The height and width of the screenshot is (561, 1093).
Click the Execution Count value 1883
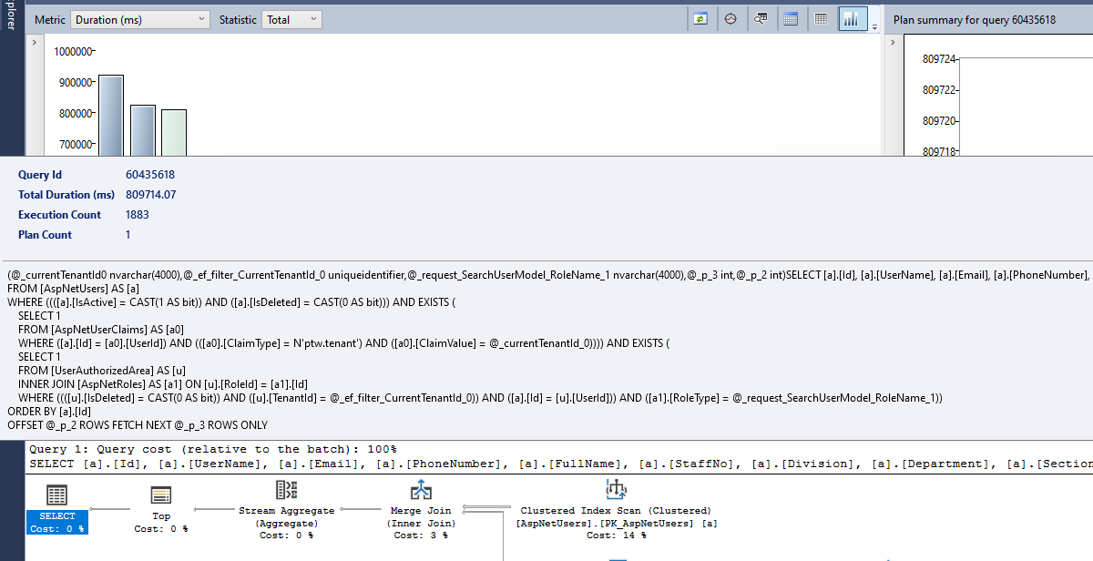tap(138, 215)
